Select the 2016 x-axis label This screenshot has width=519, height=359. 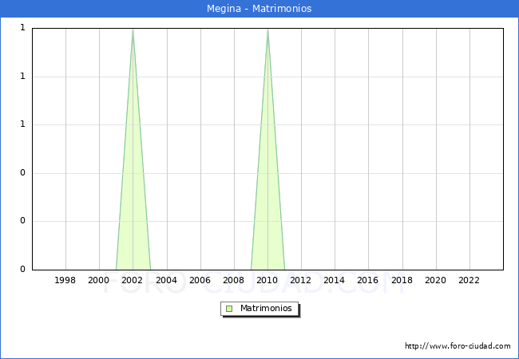click(368, 280)
